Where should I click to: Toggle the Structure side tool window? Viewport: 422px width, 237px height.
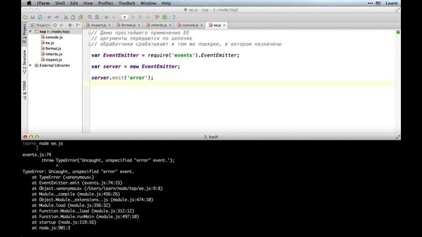(24, 62)
